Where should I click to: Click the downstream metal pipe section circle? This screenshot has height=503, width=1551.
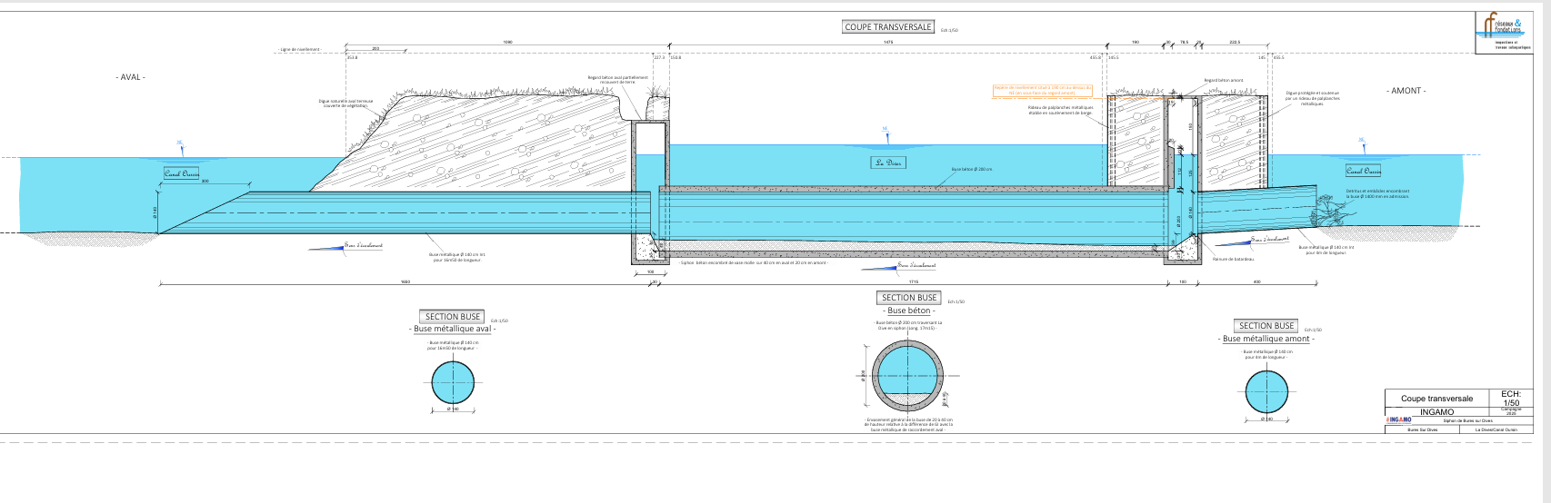453,382
